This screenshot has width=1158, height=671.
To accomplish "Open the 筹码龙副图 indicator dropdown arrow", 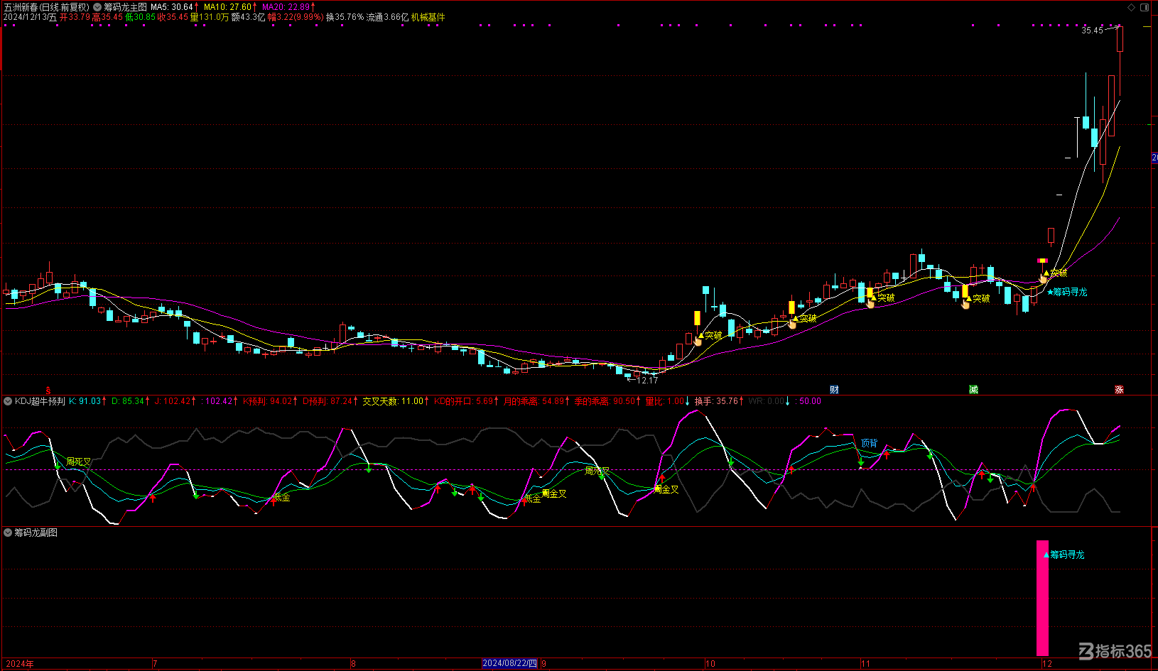I will click(8, 532).
